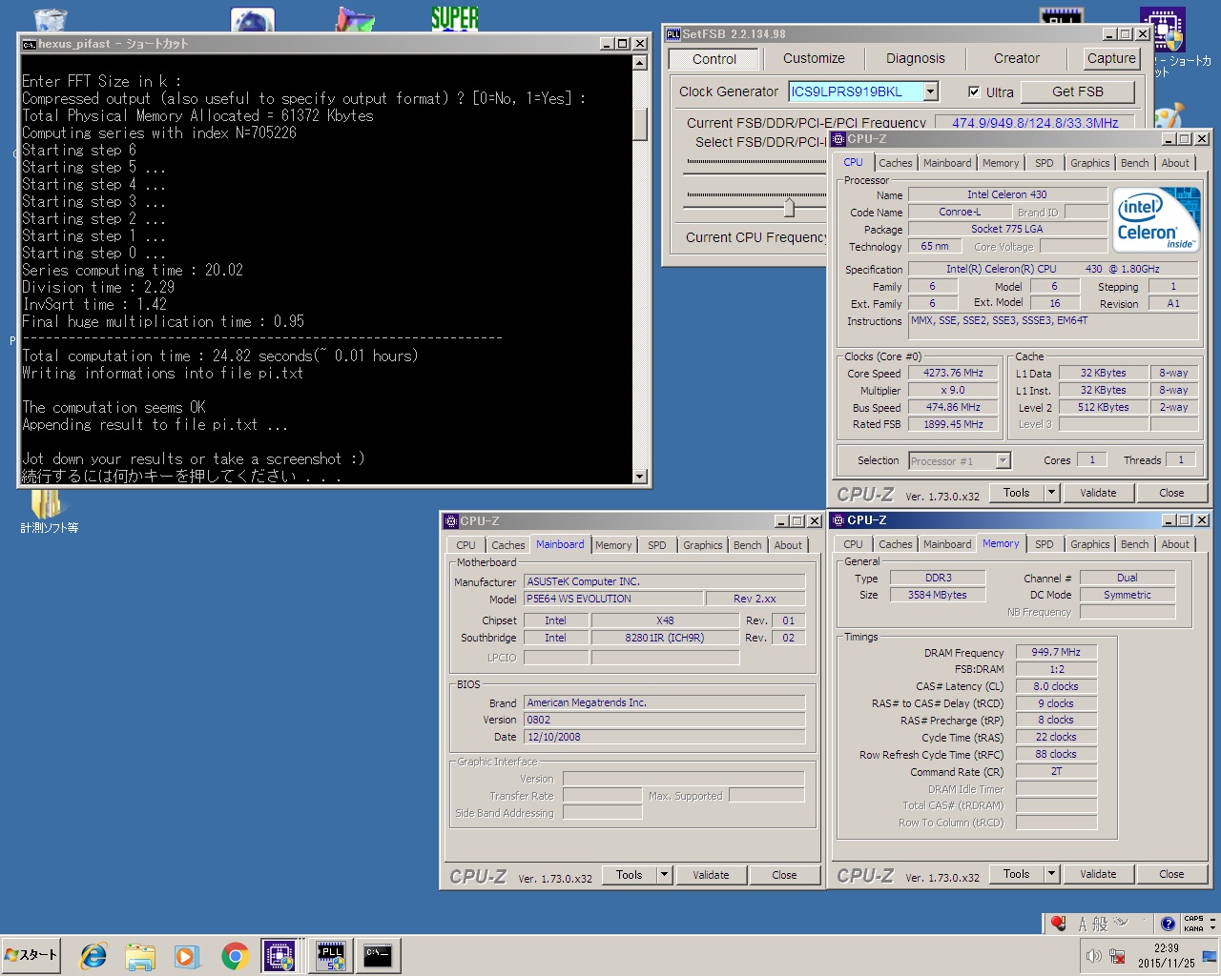
Task: Click the language bar options arrow
Action: (x=1212, y=928)
